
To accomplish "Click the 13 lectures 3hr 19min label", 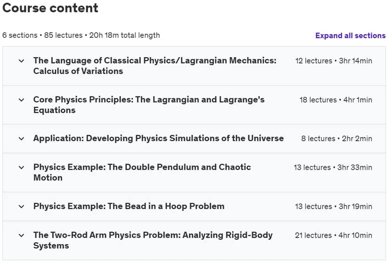I will coord(334,207).
